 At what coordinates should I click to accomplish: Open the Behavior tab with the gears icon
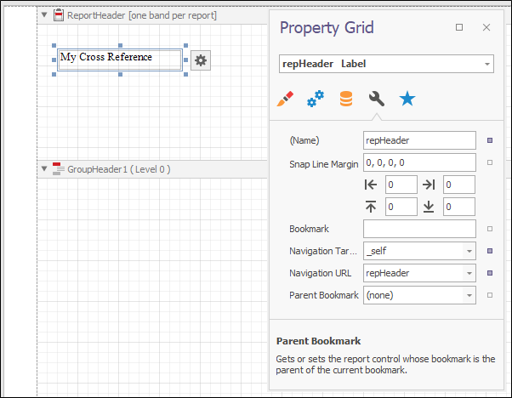point(316,99)
